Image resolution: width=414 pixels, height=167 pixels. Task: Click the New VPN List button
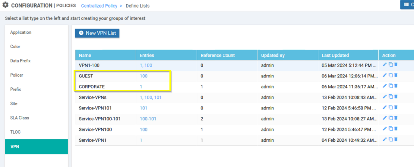click(97, 33)
